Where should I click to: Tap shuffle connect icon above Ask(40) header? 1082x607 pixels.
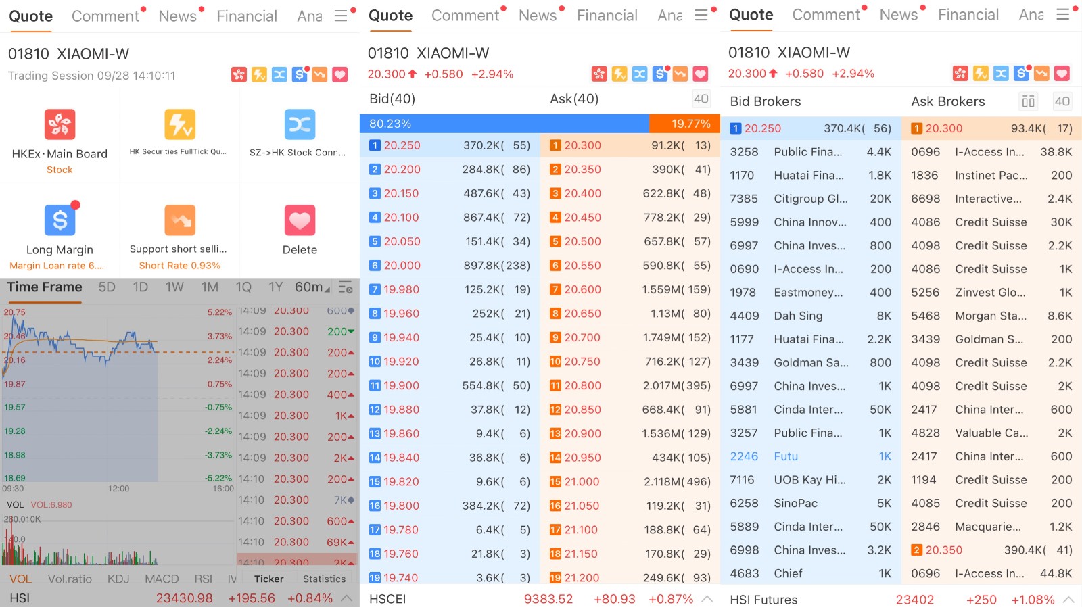pos(640,74)
